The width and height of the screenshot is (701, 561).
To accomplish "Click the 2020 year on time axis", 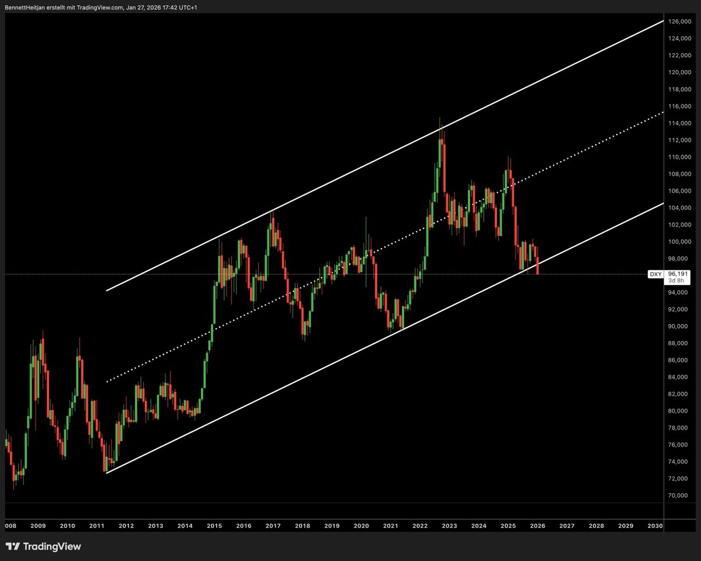I will point(361,526).
